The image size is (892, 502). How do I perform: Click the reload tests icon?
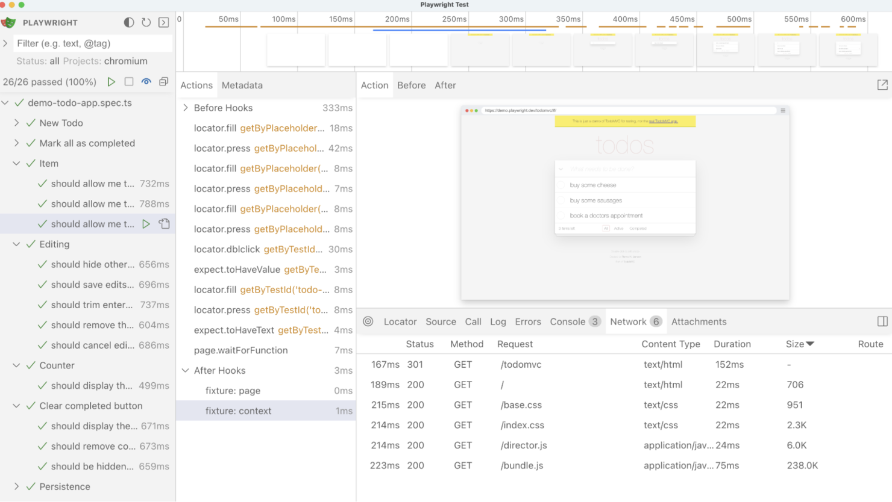(146, 22)
